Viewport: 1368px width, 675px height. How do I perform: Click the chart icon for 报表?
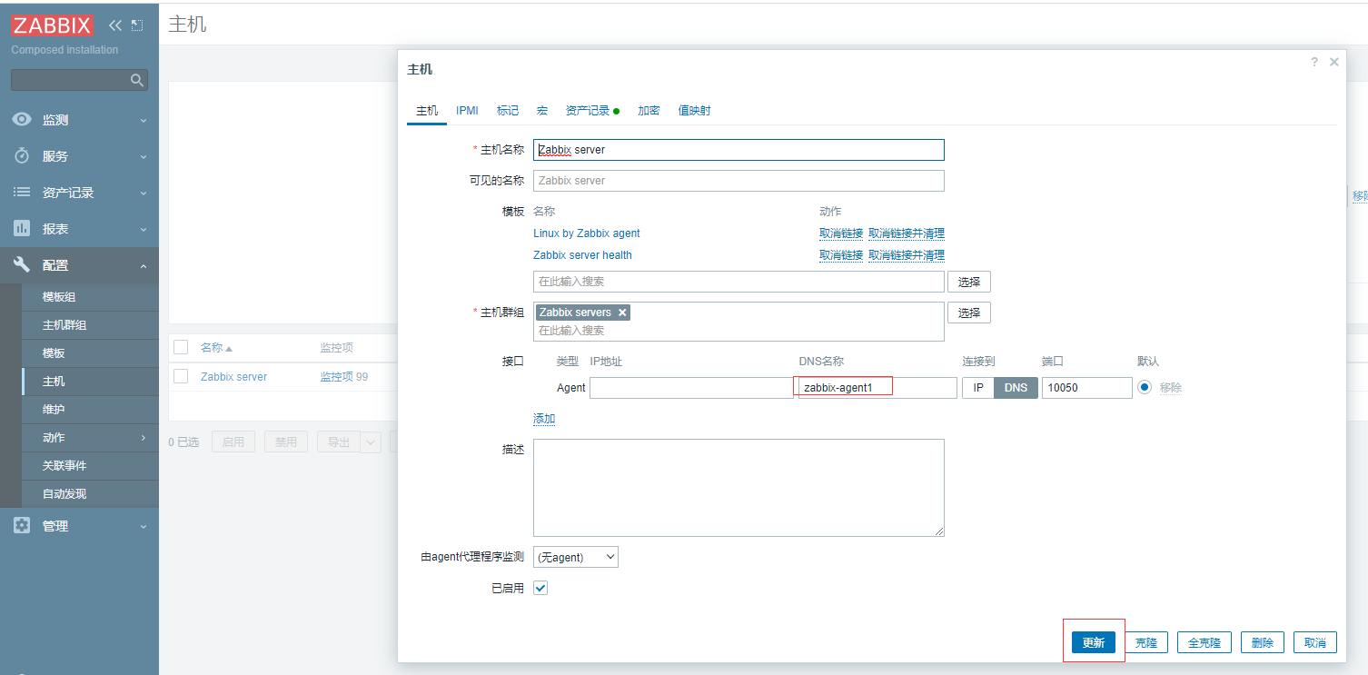point(22,228)
